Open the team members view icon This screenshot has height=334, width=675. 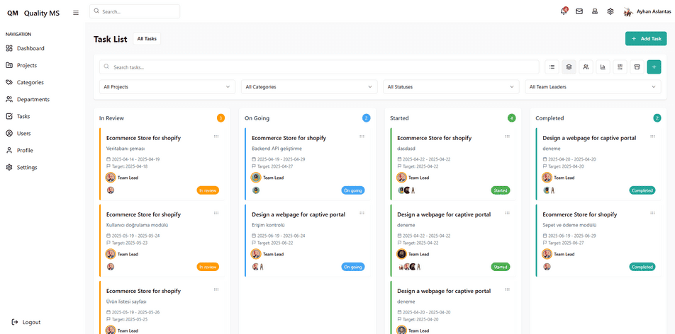(x=586, y=67)
